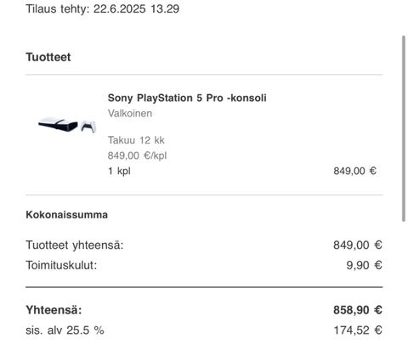Click the white controller in the product image
Viewport: 408px width, 350px height.
[x=88, y=127]
